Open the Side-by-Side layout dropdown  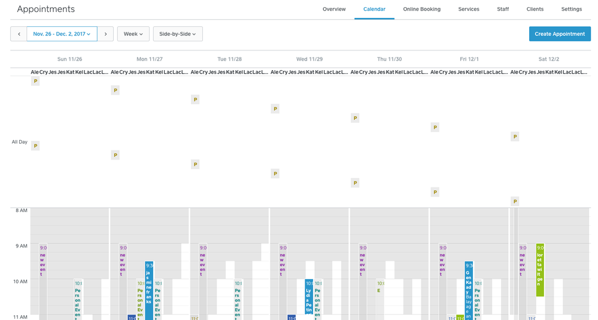click(178, 34)
